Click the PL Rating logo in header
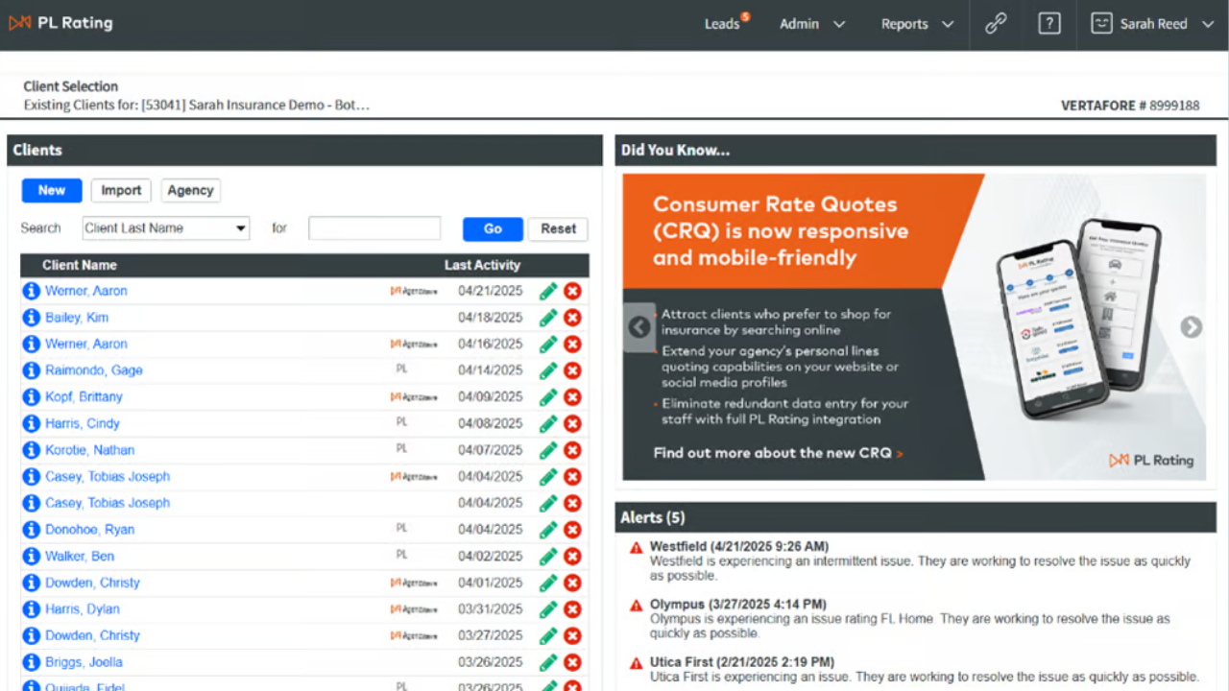This screenshot has height=691, width=1229. tap(60, 23)
